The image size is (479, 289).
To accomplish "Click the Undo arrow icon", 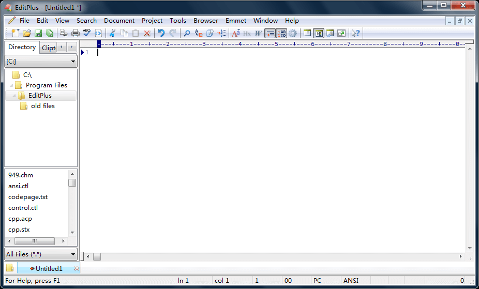I will click(x=161, y=33).
